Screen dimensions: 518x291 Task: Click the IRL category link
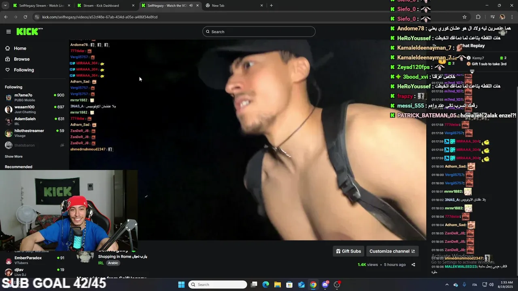(x=101, y=263)
